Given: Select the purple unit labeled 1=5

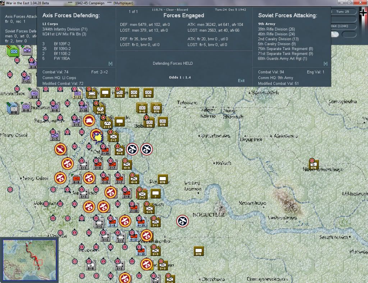Looking at the screenshot, I should 77,122.
